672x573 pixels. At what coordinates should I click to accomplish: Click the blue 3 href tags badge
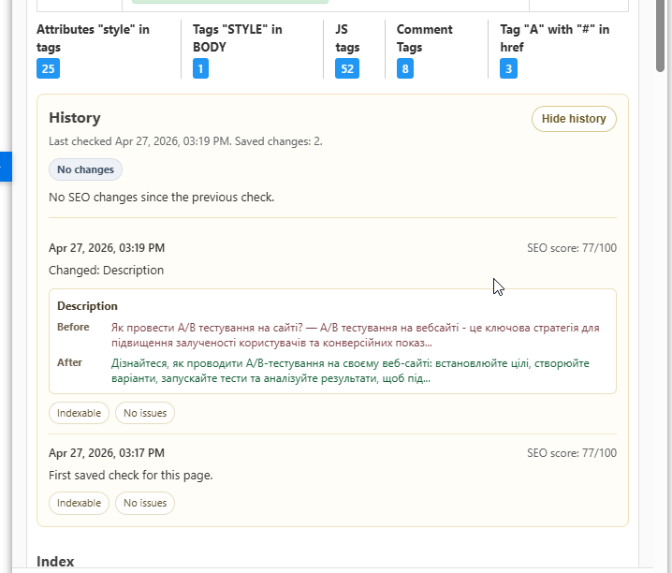508,68
